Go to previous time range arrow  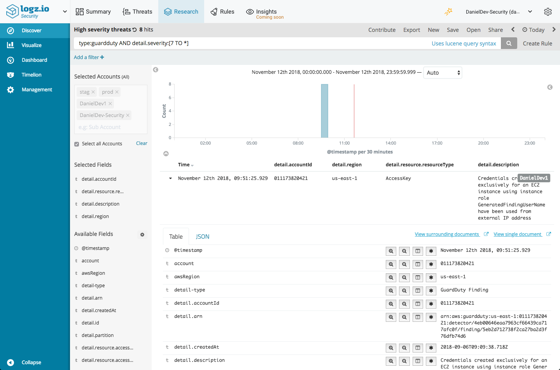pyautogui.click(x=513, y=30)
